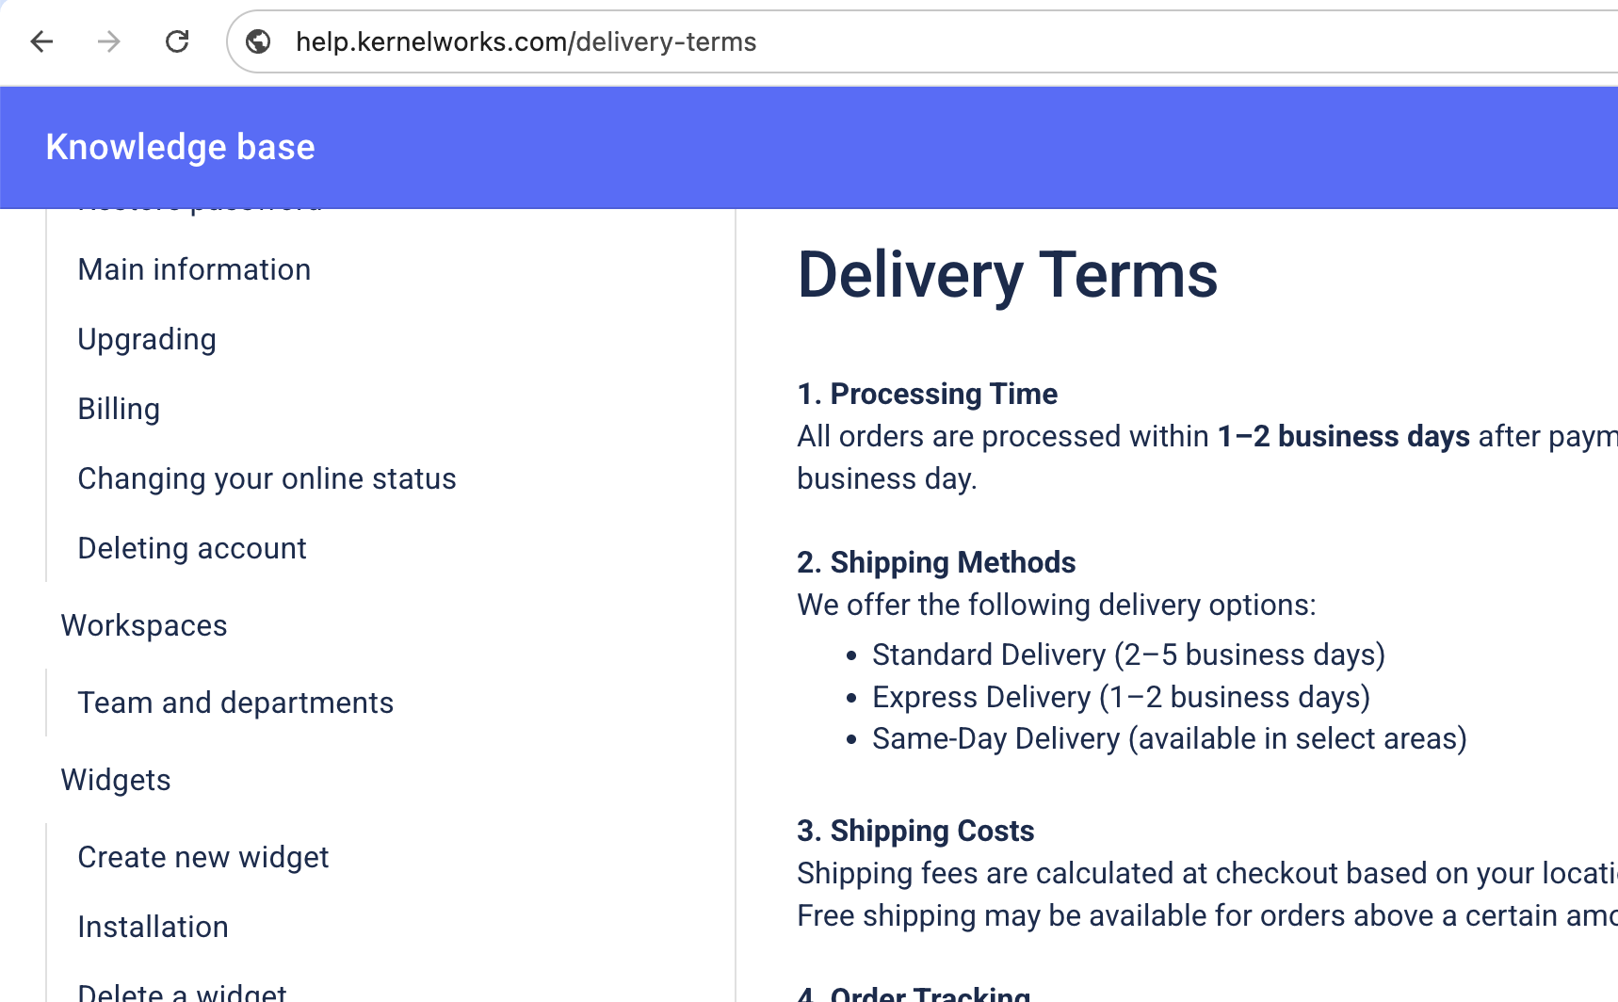Collapse the Widgets section
This screenshot has width=1618, height=1002.
[x=116, y=780]
